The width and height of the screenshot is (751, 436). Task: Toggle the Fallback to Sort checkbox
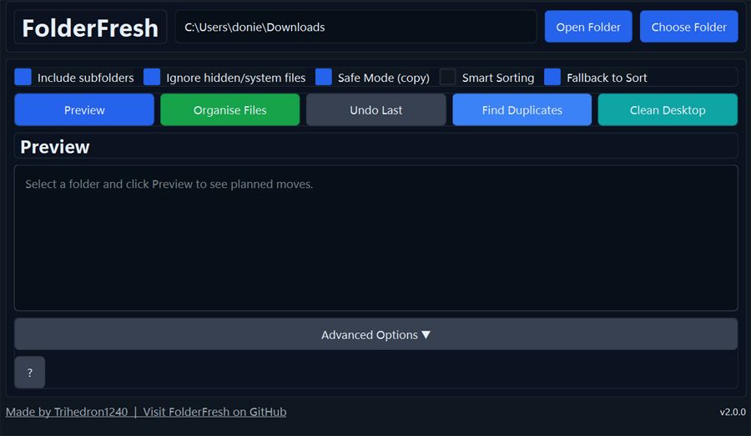pos(552,78)
